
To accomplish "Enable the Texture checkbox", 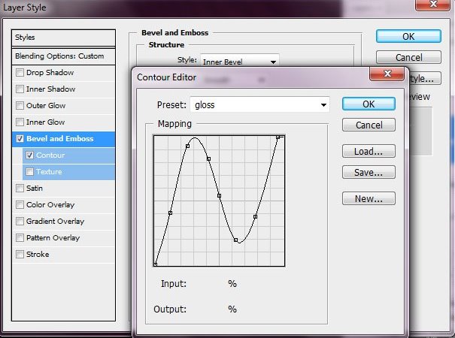I will tap(30, 172).
